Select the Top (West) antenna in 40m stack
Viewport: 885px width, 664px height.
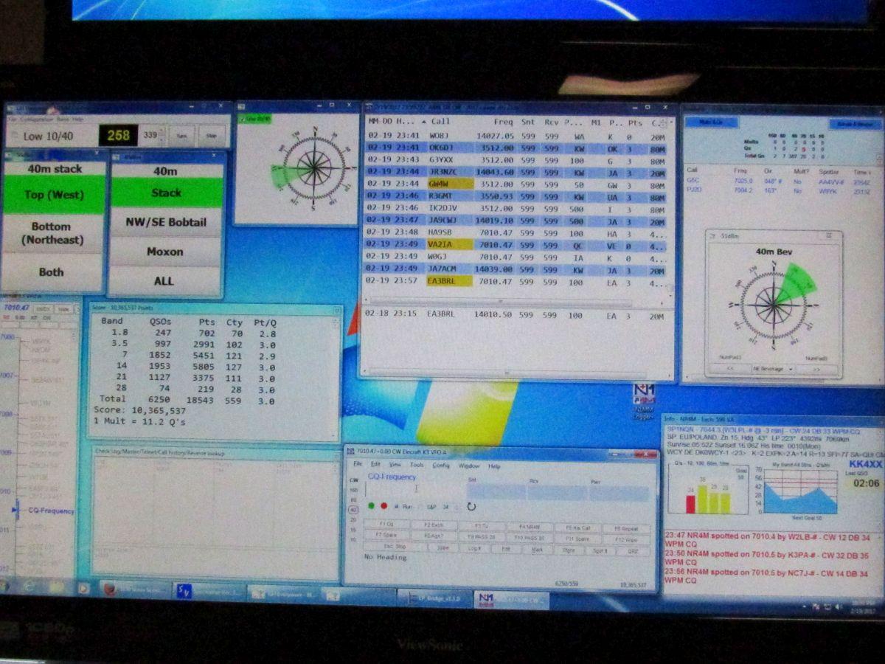coord(55,195)
